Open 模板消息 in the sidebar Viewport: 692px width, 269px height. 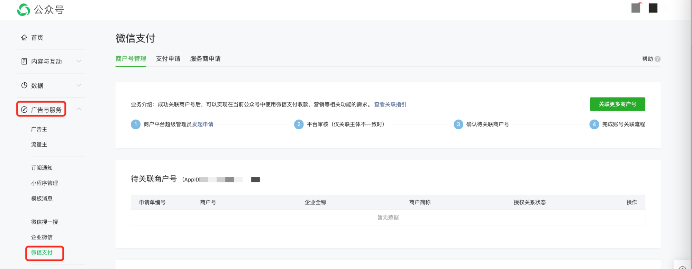click(42, 198)
